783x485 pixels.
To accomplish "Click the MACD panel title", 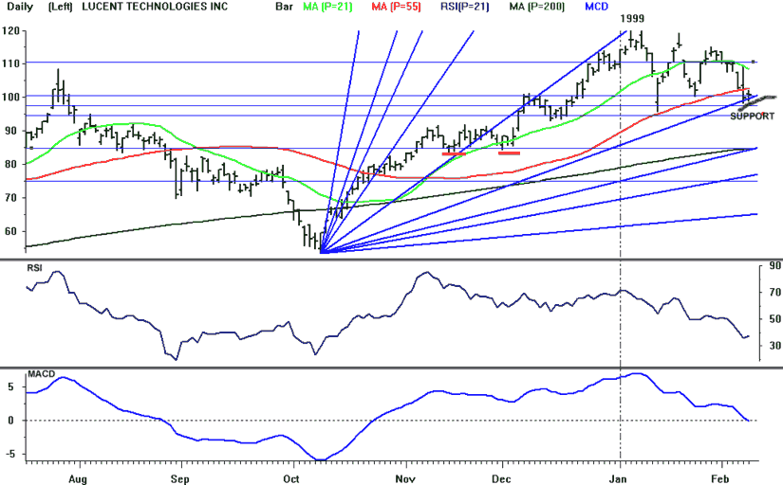I will point(41,374).
